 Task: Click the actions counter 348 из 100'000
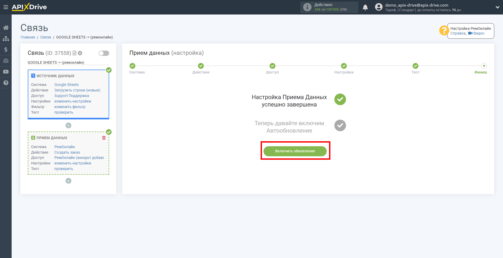click(331, 9)
